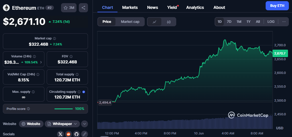
Task: Switch to the line chart icon
Action: (154, 22)
